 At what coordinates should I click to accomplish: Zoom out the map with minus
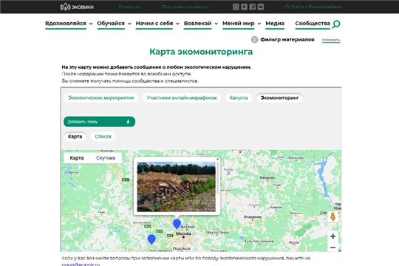332,248
